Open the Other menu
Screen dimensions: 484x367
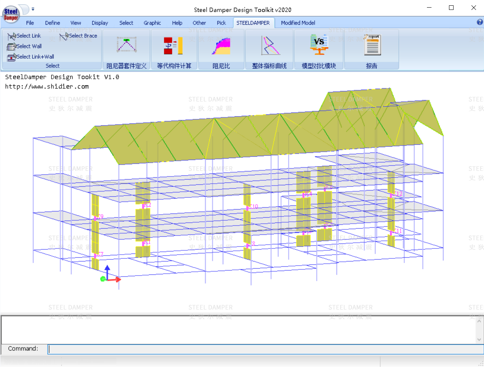pyautogui.click(x=199, y=23)
